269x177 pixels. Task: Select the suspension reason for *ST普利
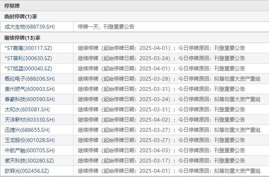161,58
